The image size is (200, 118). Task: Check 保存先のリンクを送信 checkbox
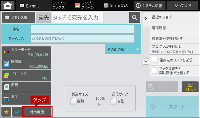click(155, 60)
